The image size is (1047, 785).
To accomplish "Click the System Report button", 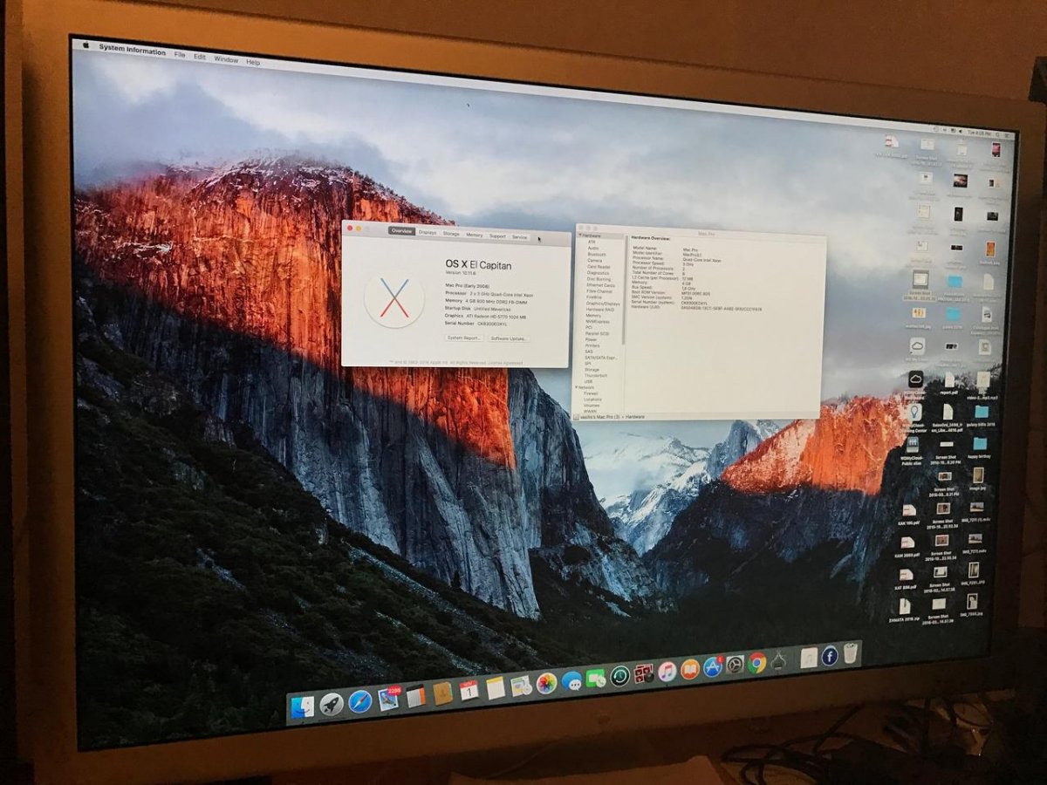I will (x=463, y=338).
